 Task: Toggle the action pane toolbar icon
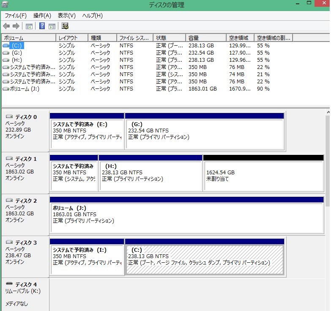(52, 26)
